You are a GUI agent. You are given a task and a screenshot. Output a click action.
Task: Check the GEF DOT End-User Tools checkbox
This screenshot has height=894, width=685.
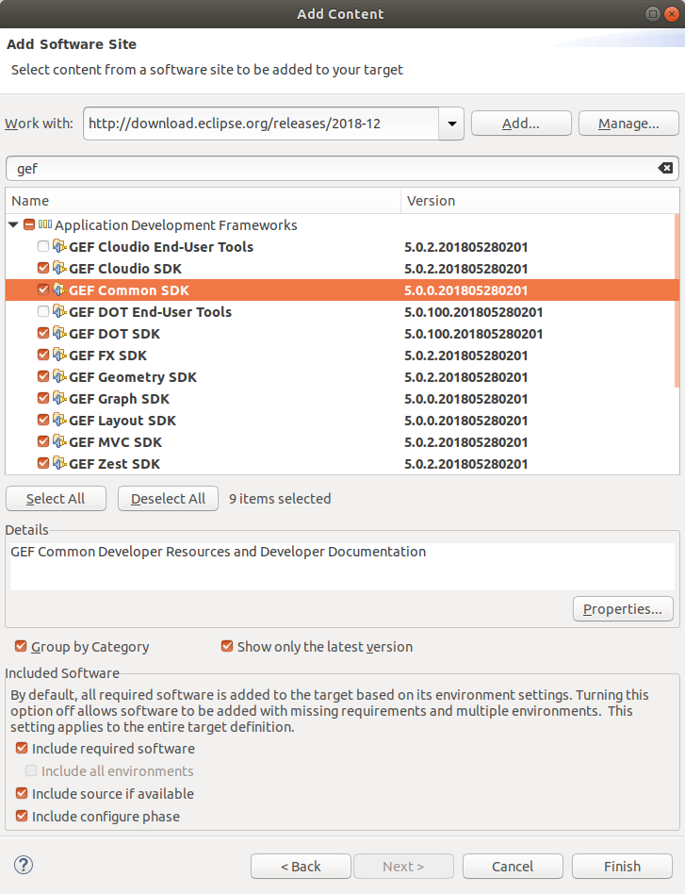pyautogui.click(x=42, y=311)
